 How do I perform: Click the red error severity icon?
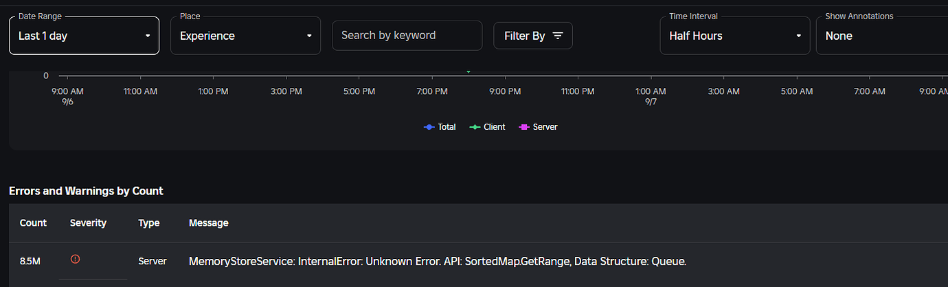click(x=76, y=259)
